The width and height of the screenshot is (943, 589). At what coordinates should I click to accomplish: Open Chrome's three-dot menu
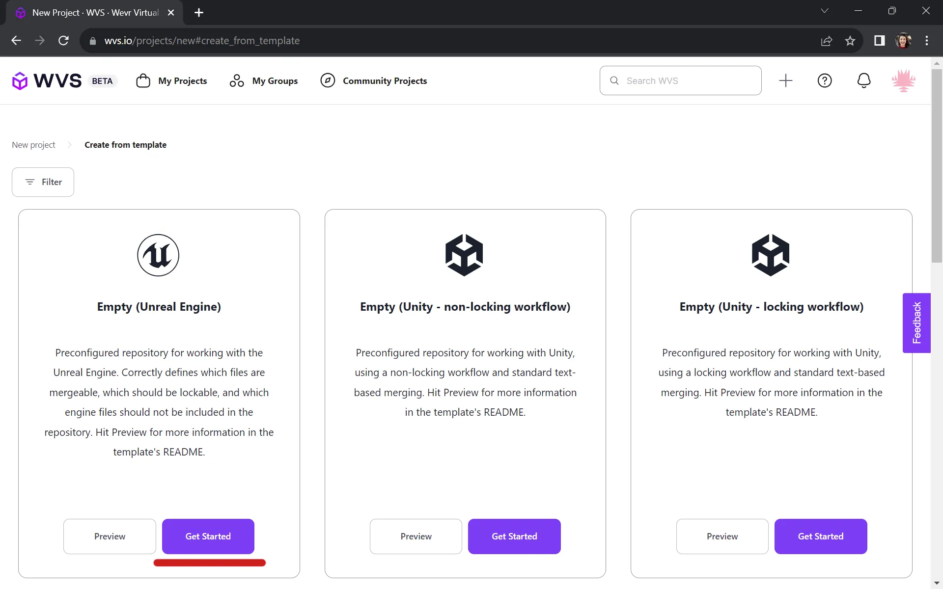927,41
